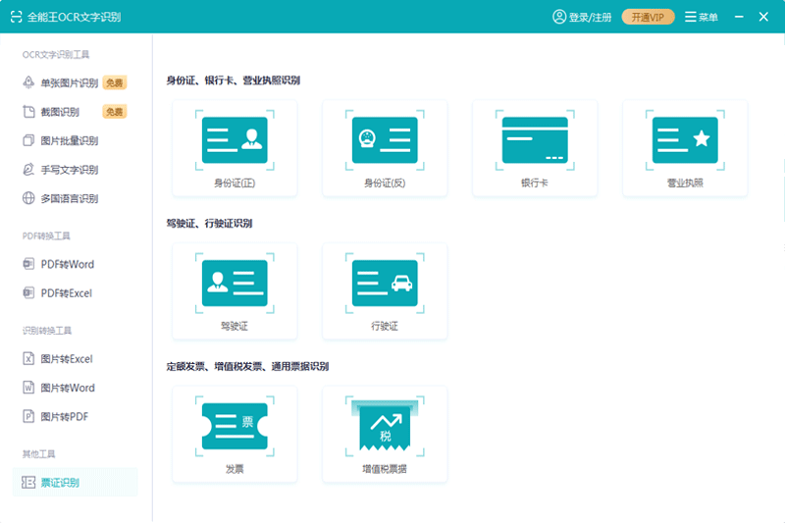Viewport: 785px width, 523px height.
Task: Open the 驾驶证 driver license recognition
Action: [235, 290]
